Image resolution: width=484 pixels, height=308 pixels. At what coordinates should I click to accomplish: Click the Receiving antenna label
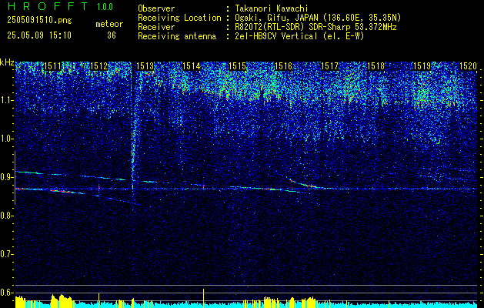pos(177,36)
